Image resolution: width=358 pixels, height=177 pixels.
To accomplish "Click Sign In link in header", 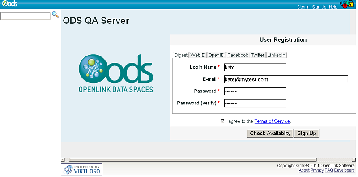I will click(303, 7).
